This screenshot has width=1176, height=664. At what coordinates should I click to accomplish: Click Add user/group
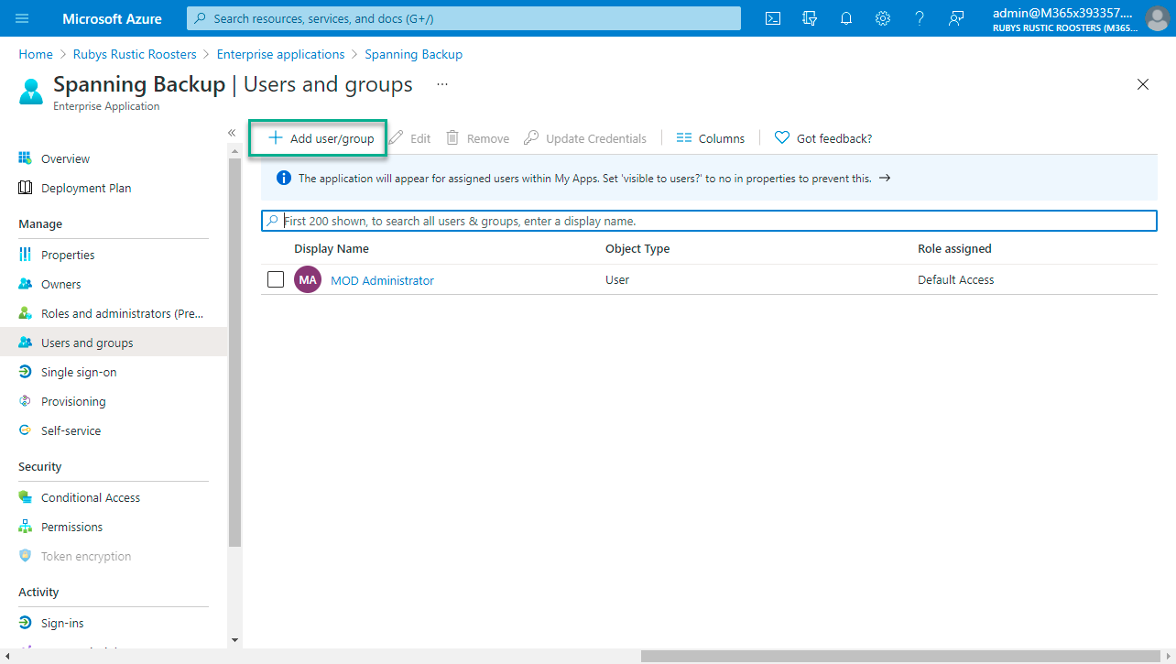click(320, 138)
